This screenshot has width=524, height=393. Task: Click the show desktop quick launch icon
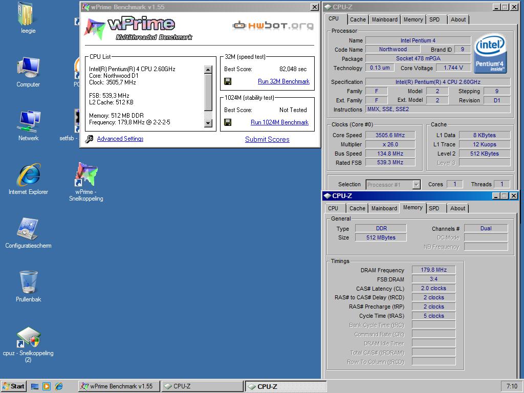34,386
